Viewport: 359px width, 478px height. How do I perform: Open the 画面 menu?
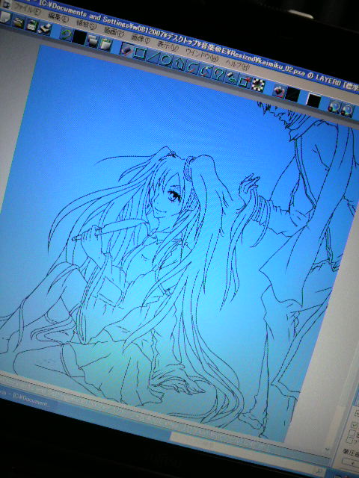[114, 31]
